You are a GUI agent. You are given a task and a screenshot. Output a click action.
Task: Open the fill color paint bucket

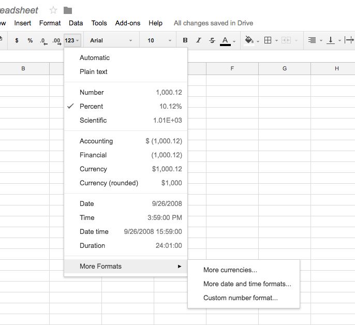(x=249, y=40)
